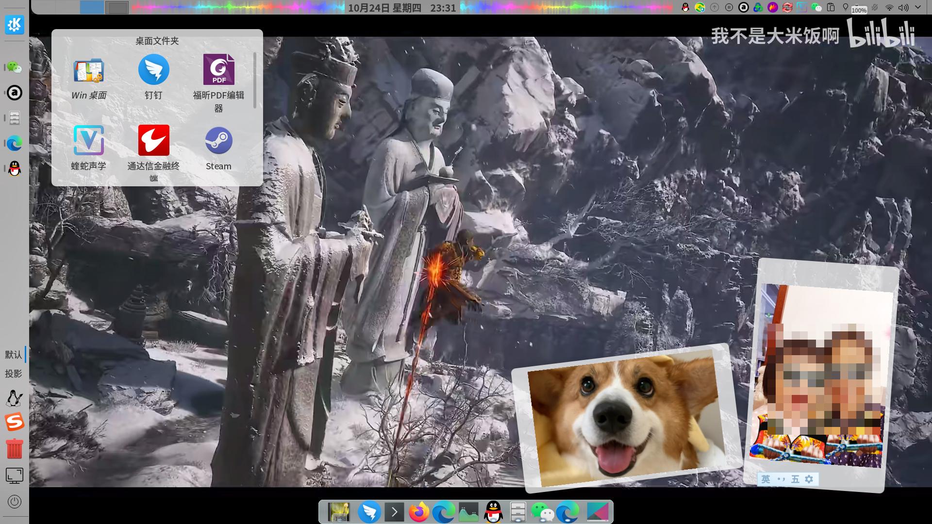Viewport: 932px width, 524px height.
Task: Open input method settings gear
Action: pos(809,479)
